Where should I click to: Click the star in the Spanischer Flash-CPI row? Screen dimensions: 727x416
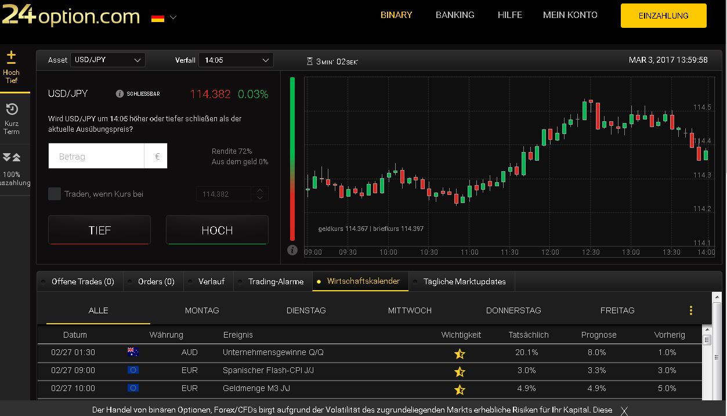tap(460, 371)
